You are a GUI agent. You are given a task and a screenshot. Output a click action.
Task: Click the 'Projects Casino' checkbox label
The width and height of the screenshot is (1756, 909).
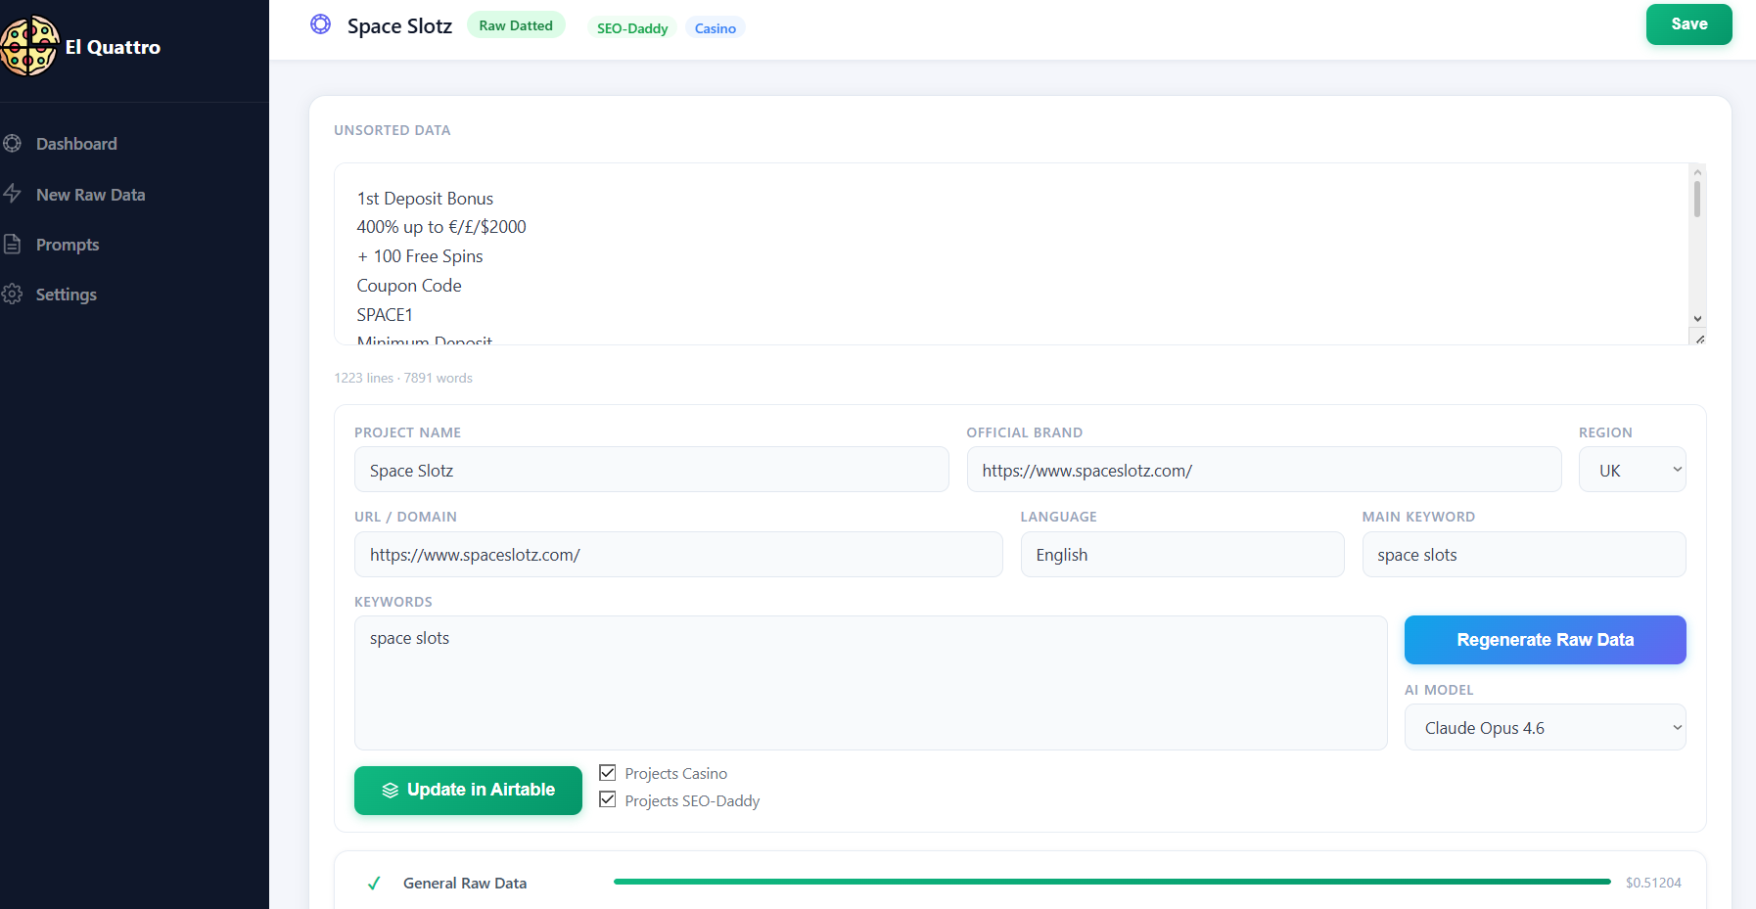(x=676, y=774)
